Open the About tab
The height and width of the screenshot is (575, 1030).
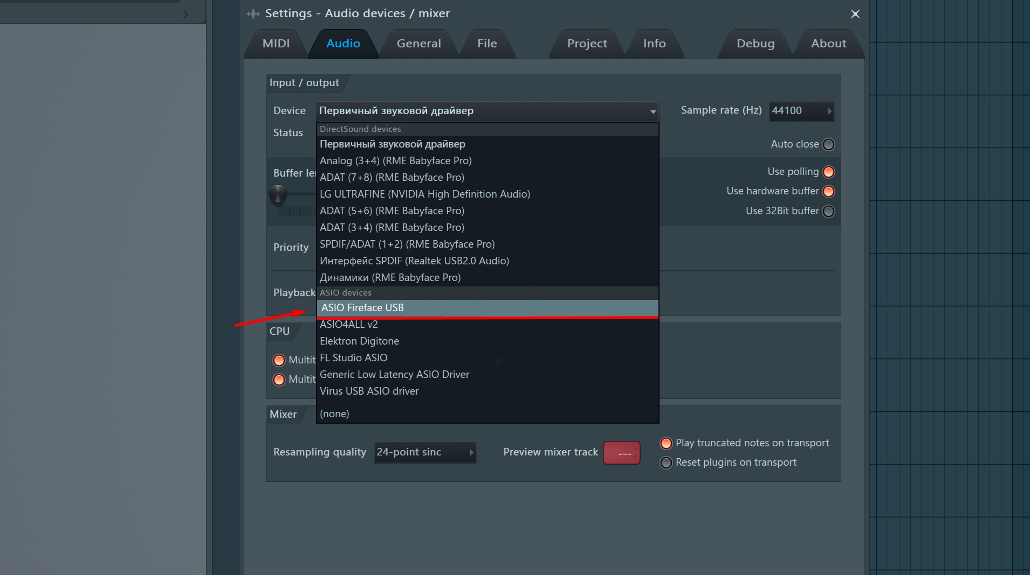click(829, 44)
